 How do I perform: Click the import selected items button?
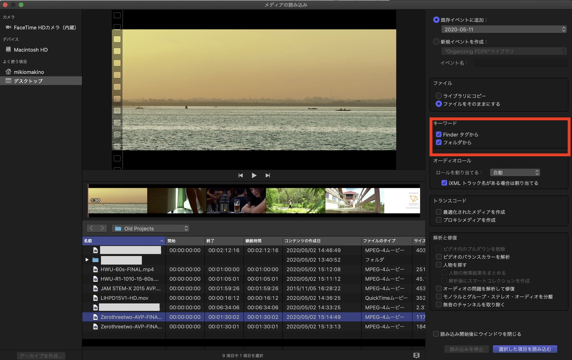click(x=525, y=349)
